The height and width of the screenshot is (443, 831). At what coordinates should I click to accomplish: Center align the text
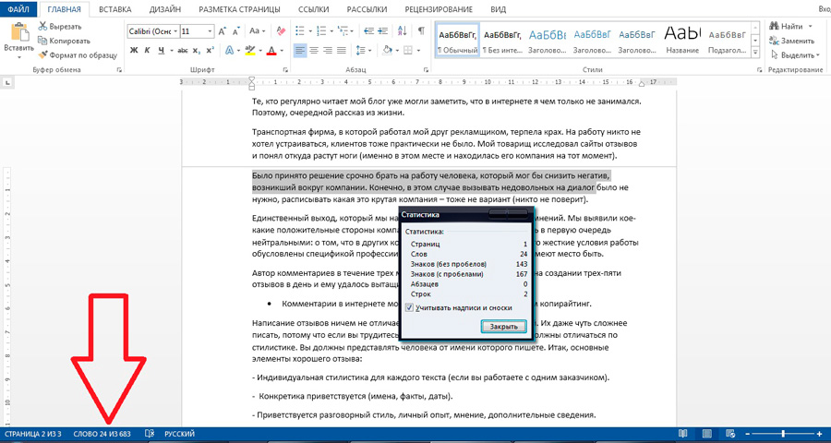(314, 51)
